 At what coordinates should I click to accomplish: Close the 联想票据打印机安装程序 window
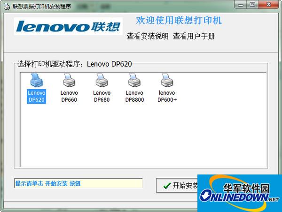coord(268,5)
